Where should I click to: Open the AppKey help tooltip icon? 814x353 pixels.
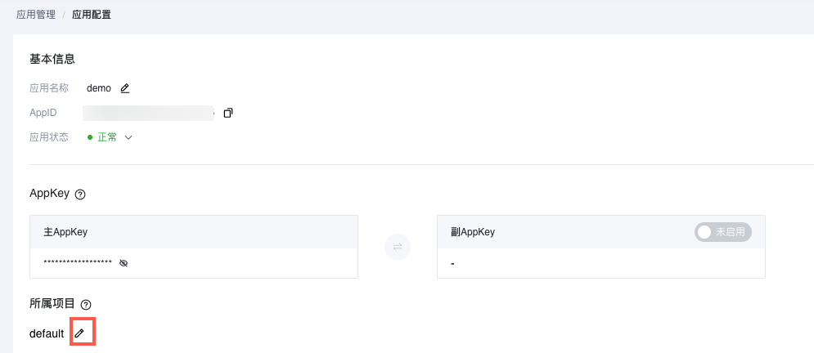80,194
